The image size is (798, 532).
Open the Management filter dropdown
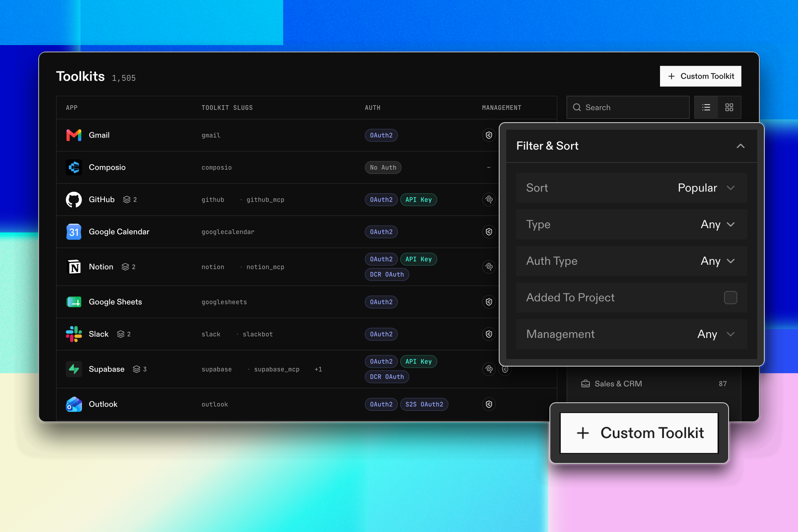[x=631, y=334]
